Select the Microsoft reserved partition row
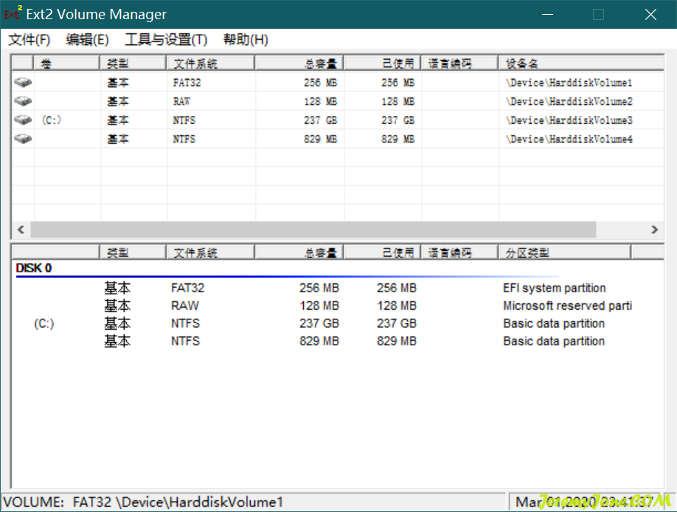677x512 pixels. coord(566,306)
